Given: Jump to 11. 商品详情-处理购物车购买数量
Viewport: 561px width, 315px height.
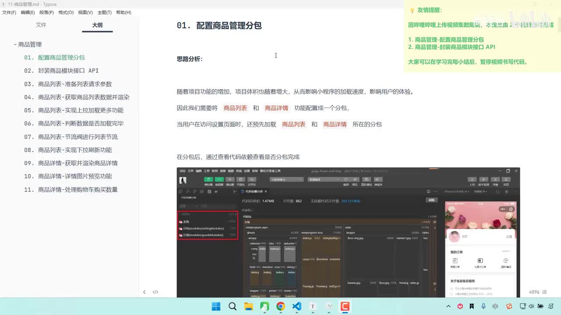Looking at the screenshot, I should pos(71,189).
